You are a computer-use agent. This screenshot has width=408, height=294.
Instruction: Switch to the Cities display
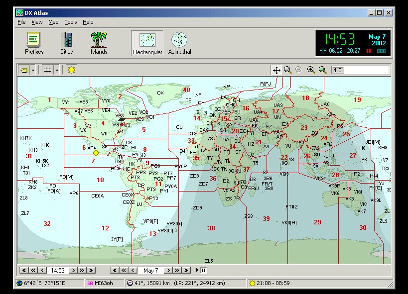pyautogui.click(x=66, y=43)
